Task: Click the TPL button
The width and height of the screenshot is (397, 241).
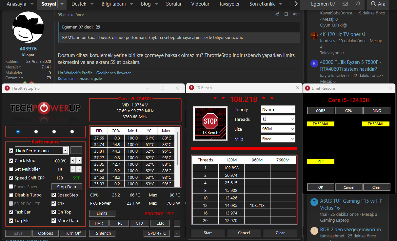Action: (119, 223)
